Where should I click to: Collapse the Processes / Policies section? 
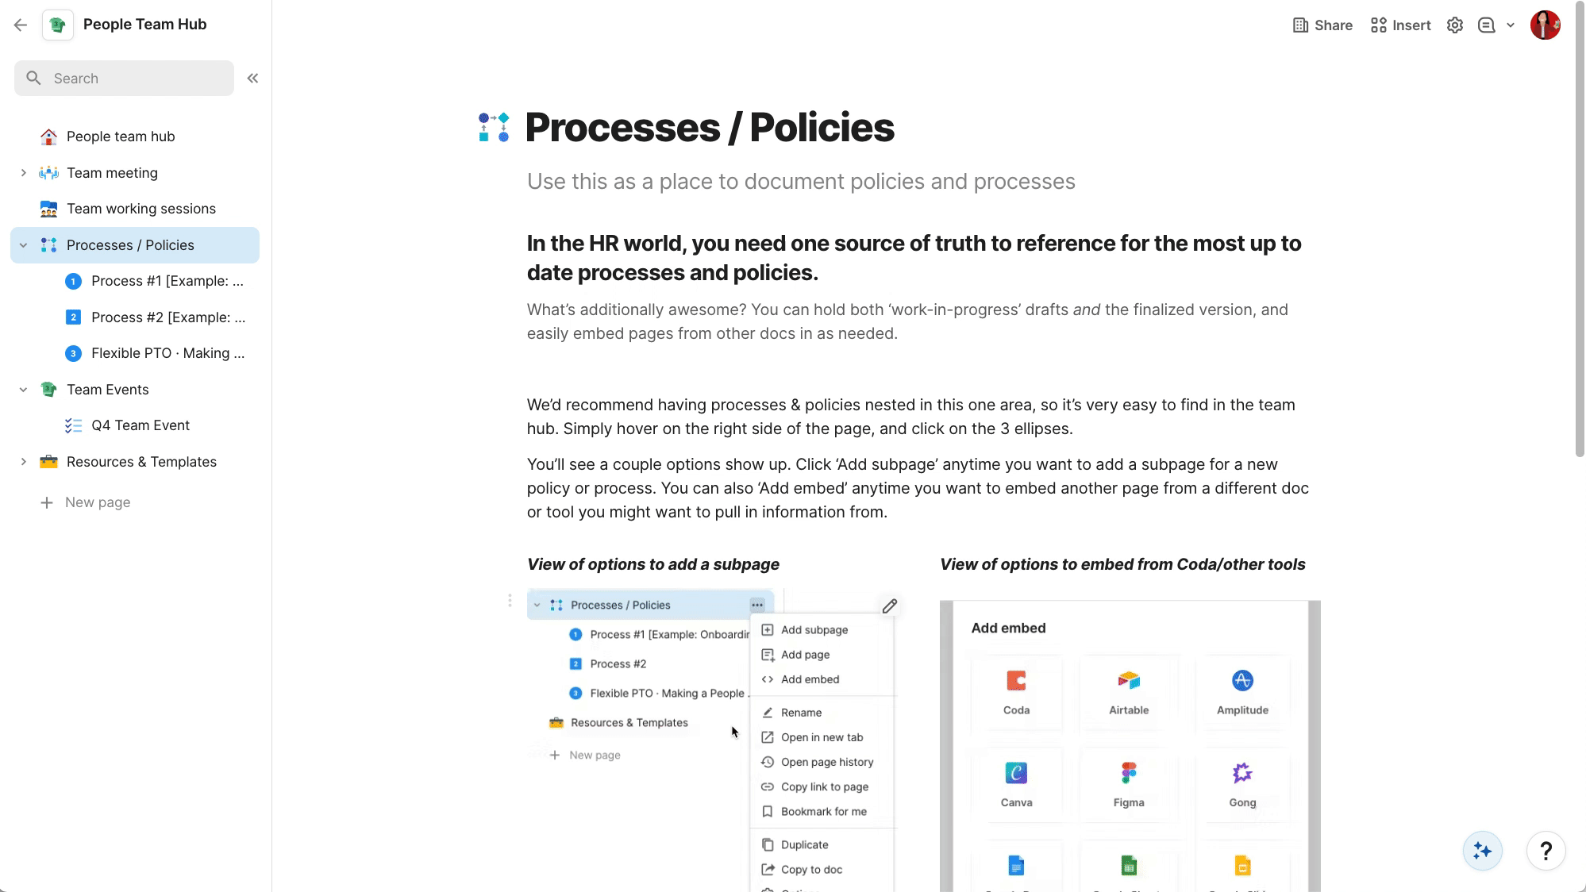click(21, 245)
